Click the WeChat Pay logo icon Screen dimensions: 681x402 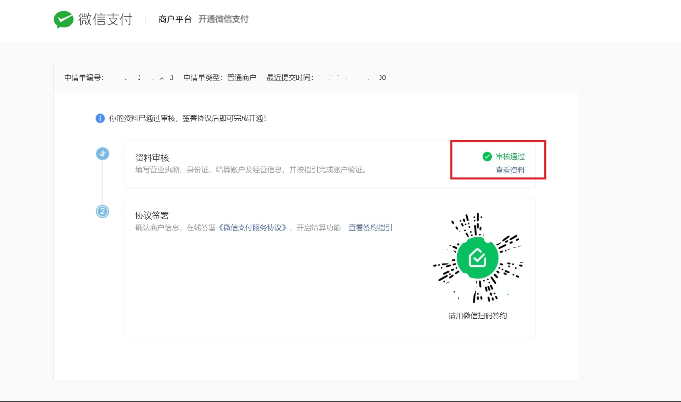63,19
